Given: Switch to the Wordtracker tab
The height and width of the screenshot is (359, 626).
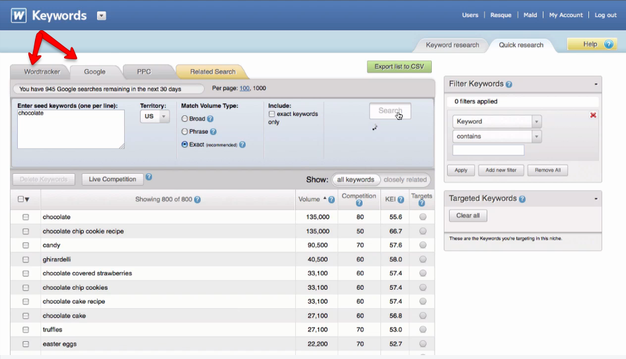Looking at the screenshot, I should [x=42, y=72].
